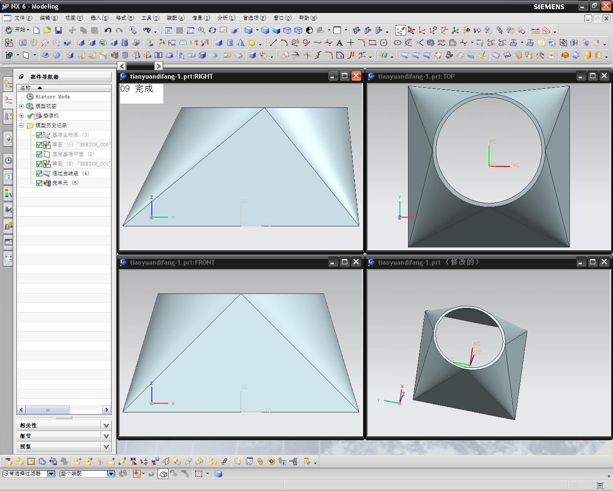
Task: Select the Rectangle curve tool
Action: coord(373,43)
